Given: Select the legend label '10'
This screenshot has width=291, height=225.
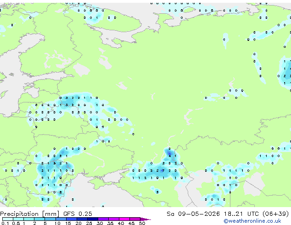Looking at the screenshot, I should [x=57, y=223].
